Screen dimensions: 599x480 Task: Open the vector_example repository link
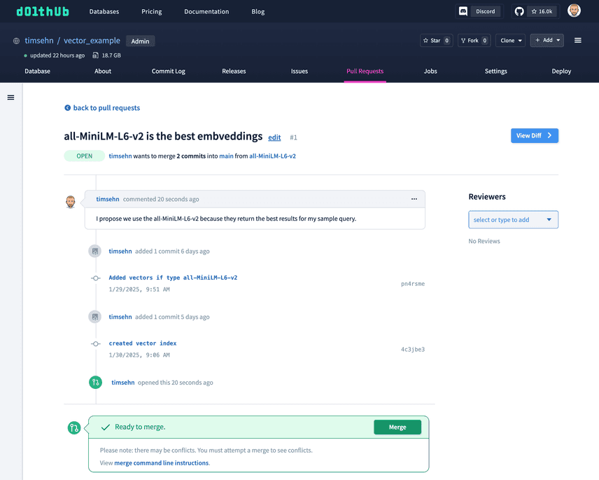(92, 41)
